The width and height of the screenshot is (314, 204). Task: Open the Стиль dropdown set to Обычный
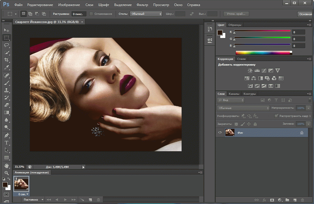pos(146,14)
